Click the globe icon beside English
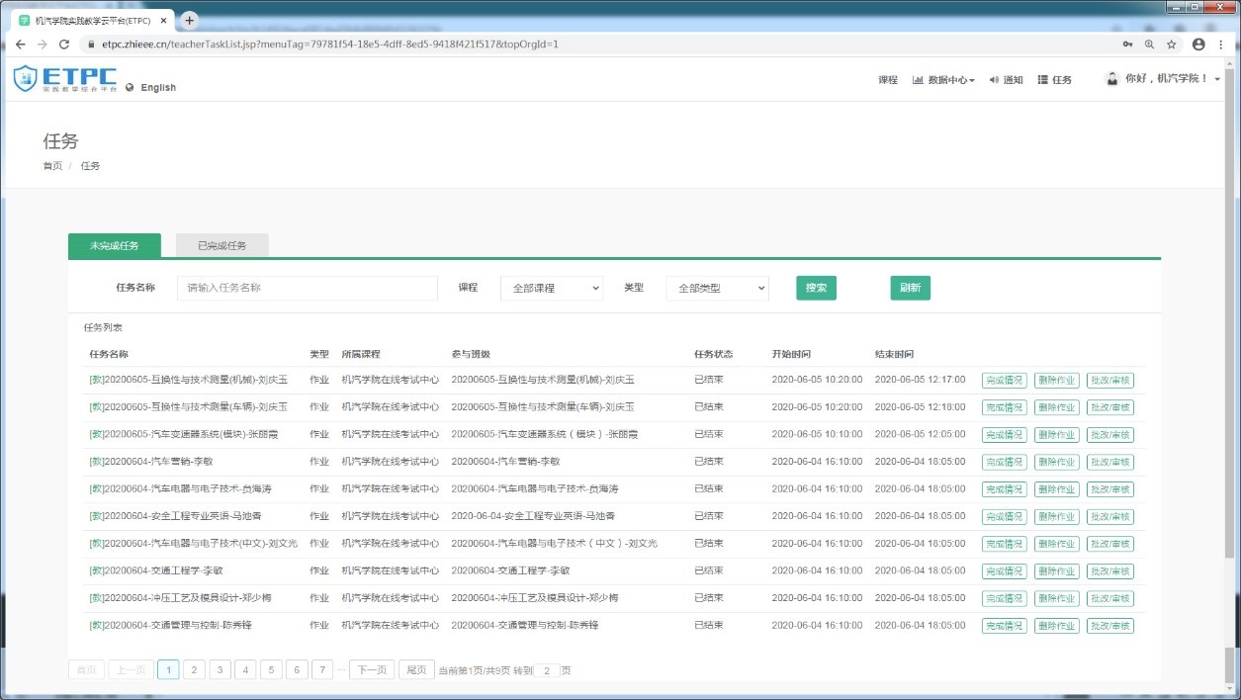The width and height of the screenshot is (1241, 700). click(x=131, y=87)
